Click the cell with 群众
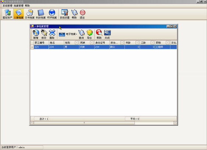207x150 pixels. tap(117, 47)
